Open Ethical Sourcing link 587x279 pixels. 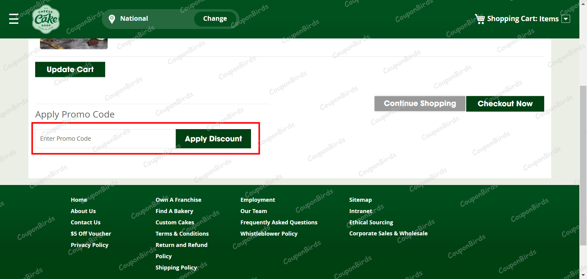[371, 223]
